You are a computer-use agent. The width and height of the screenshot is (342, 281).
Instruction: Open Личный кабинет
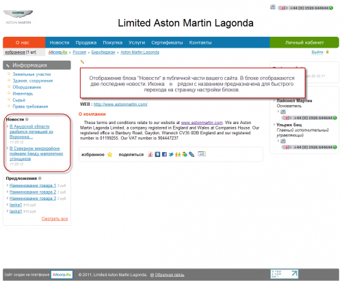tap(304, 42)
